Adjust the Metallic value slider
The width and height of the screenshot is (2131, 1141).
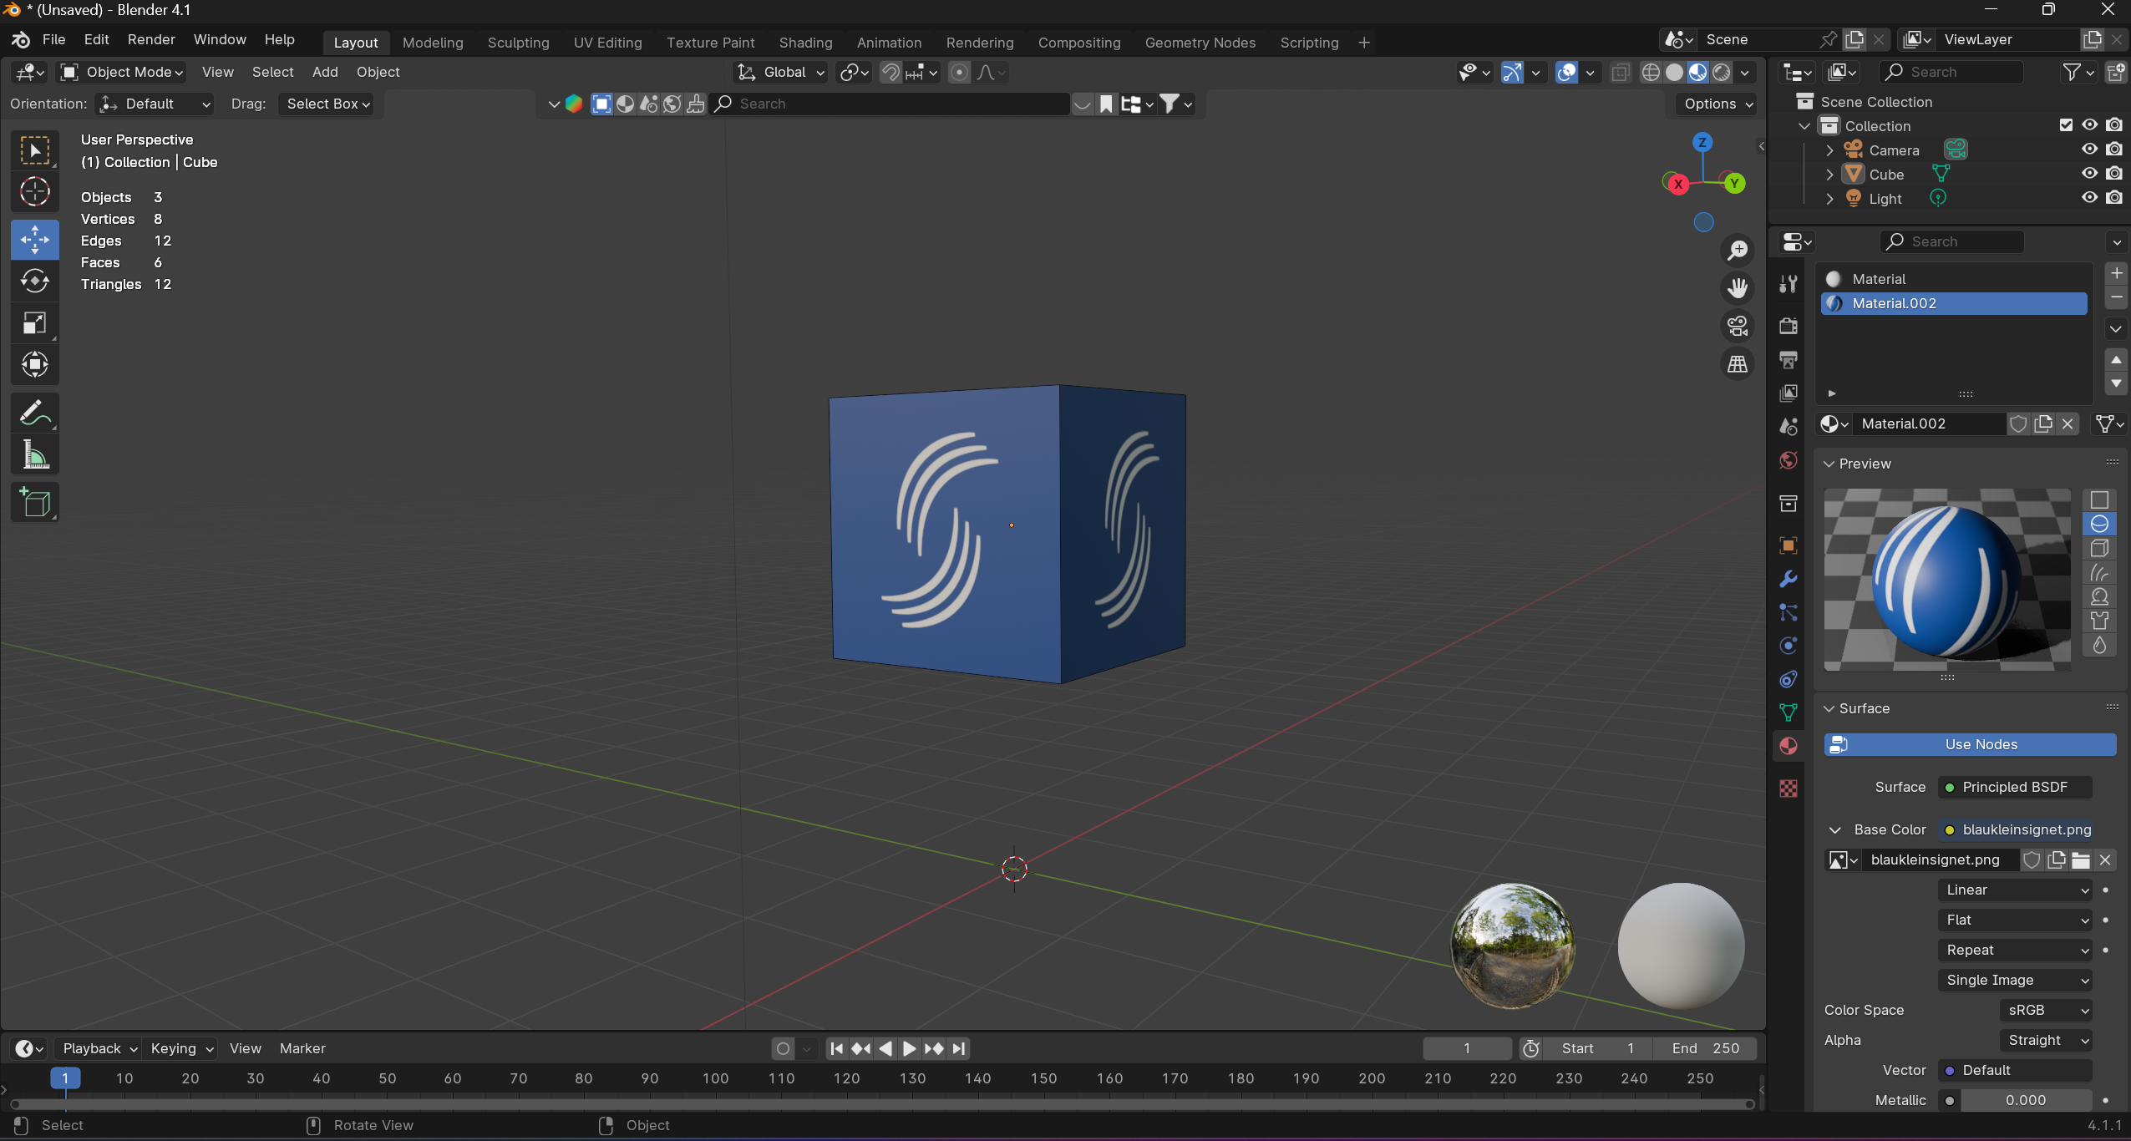pos(2025,1100)
